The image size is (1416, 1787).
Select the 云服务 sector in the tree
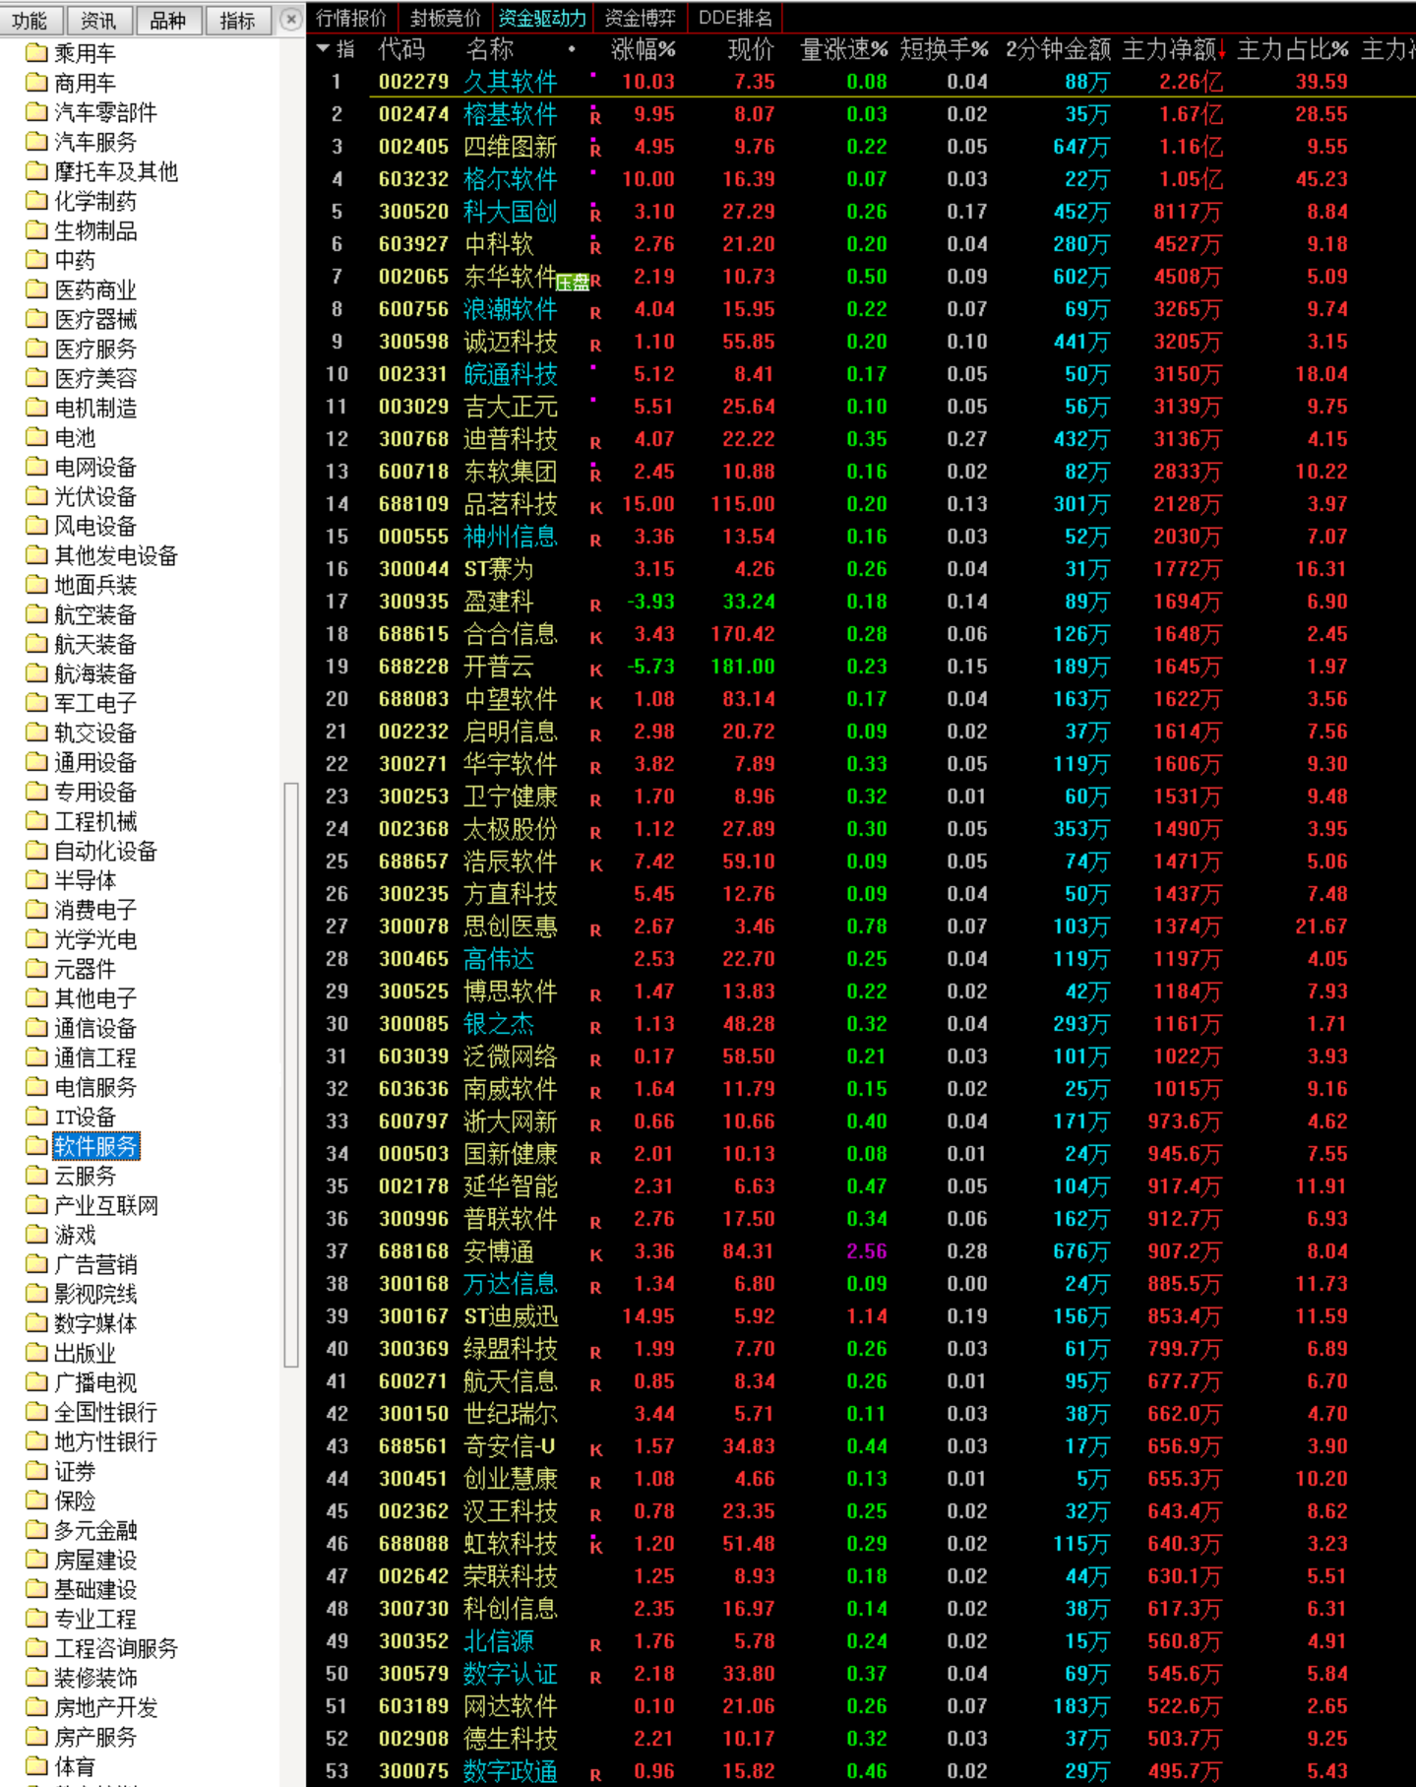point(85,1176)
